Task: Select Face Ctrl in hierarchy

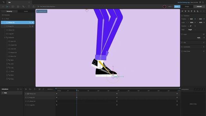Action: point(13,41)
